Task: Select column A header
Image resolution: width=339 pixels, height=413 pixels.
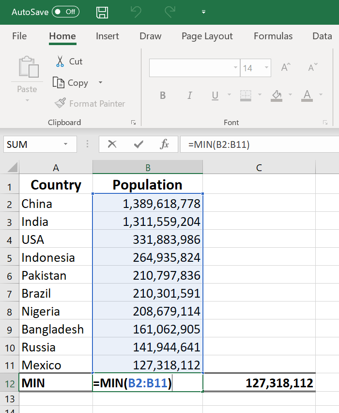Action: (56, 167)
